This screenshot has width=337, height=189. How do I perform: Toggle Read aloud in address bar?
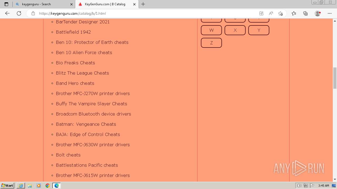[271, 13]
